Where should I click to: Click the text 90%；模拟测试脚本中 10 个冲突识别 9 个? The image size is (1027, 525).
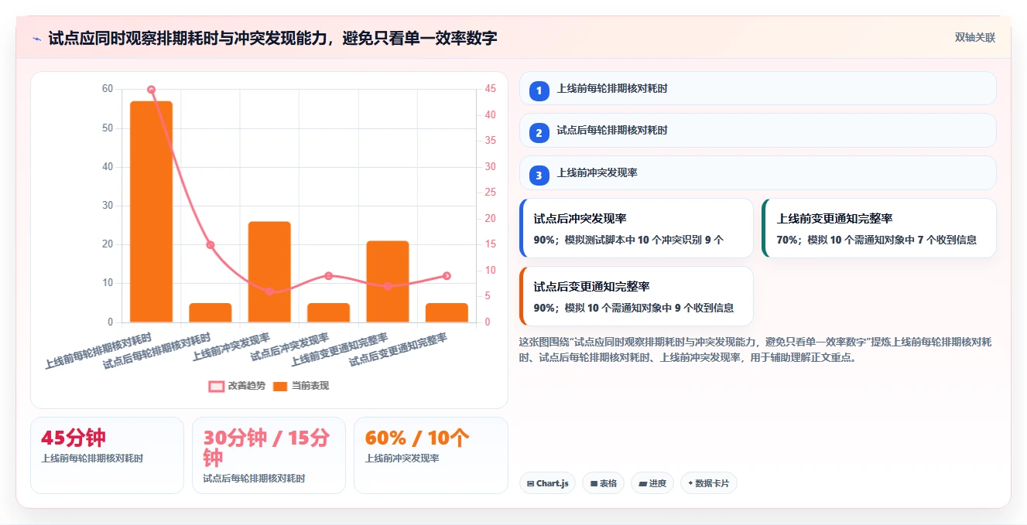click(x=628, y=240)
